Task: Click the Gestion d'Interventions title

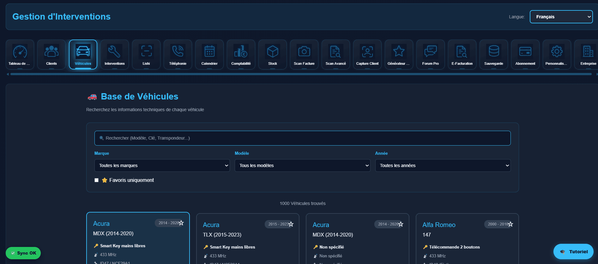Action: click(x=61, y=17)
